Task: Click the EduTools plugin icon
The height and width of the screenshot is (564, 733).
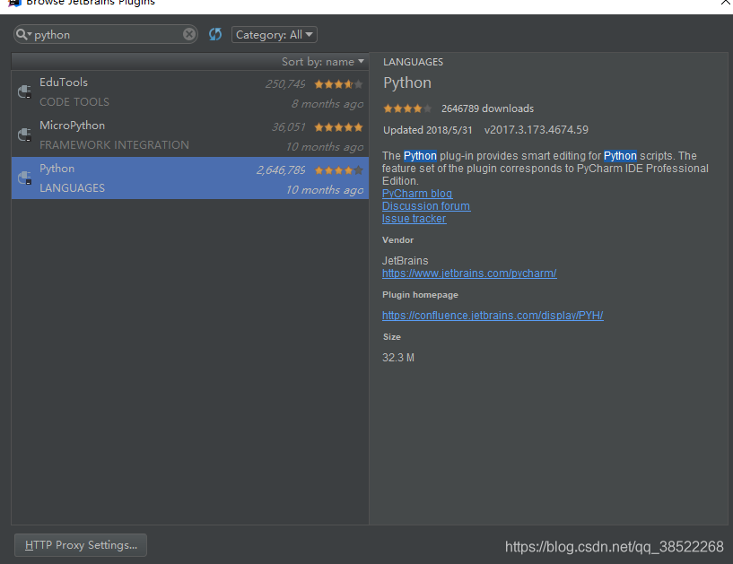Action: point(24,91)
